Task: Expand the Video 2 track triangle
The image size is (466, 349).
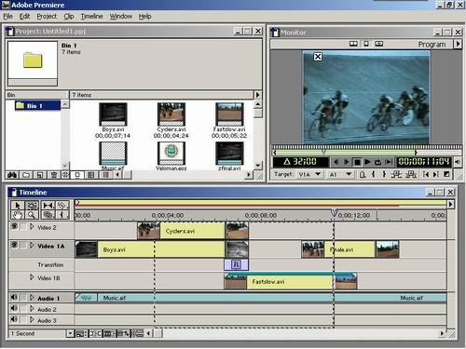Action: (x=32, y=227)
